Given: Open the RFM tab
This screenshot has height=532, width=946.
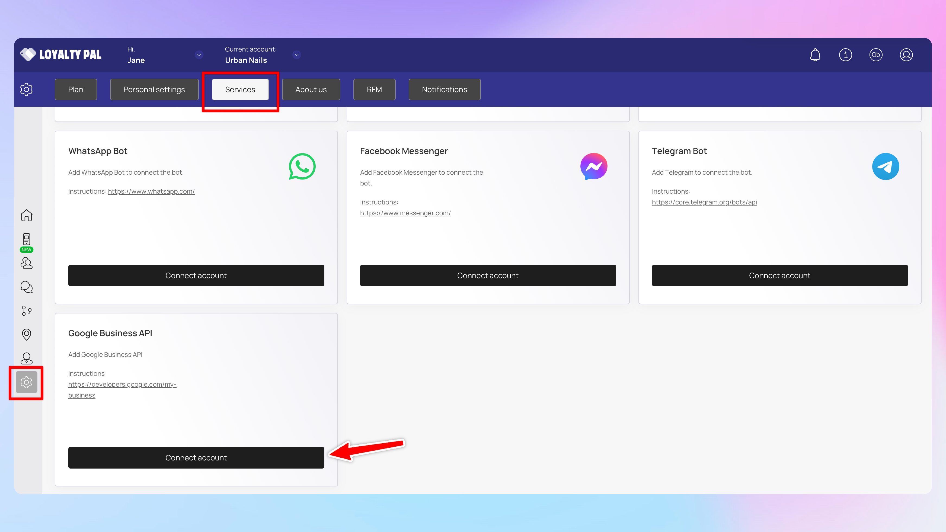Looking at the screenshot, I should (374, 89).
